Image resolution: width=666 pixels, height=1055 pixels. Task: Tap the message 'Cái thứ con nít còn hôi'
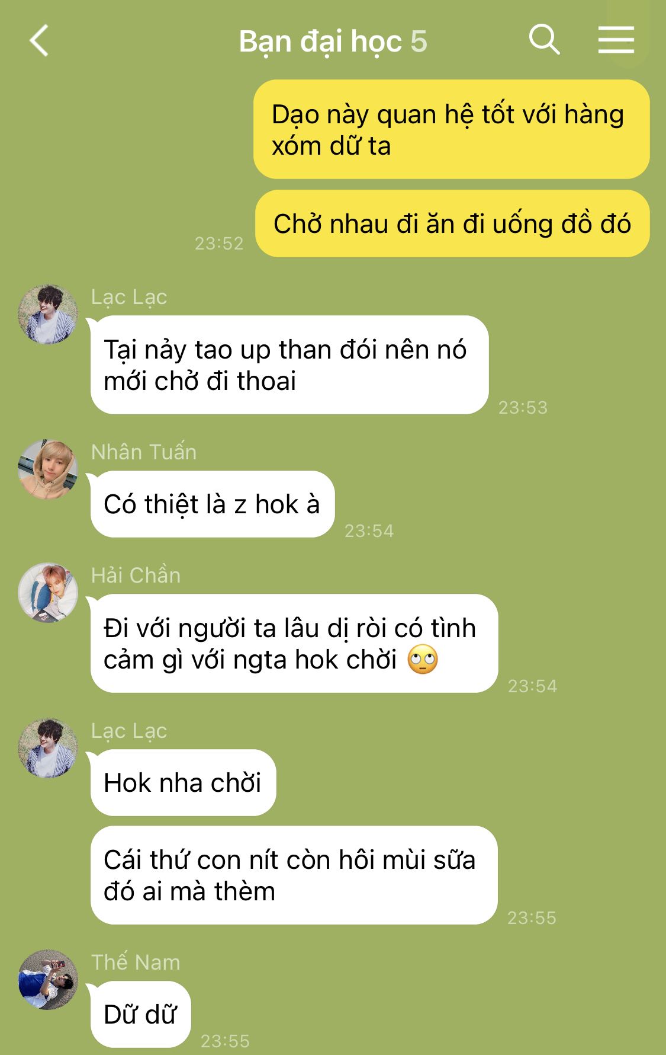294,875
